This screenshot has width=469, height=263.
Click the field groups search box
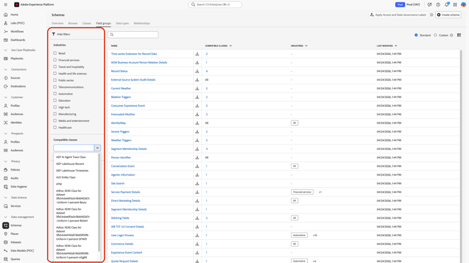(x=133, y=34)
